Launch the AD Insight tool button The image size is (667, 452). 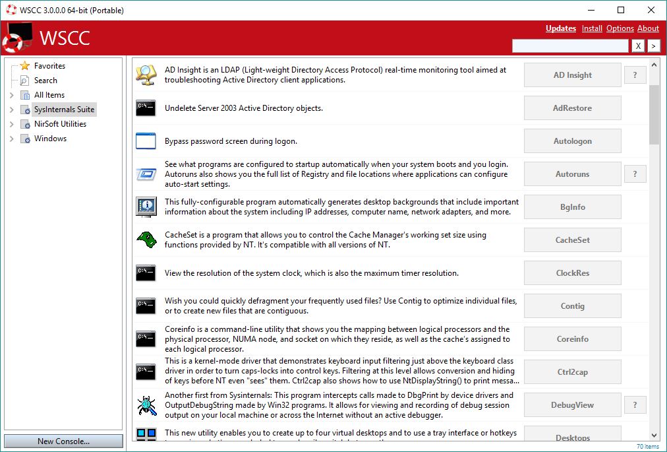[572, 75]
